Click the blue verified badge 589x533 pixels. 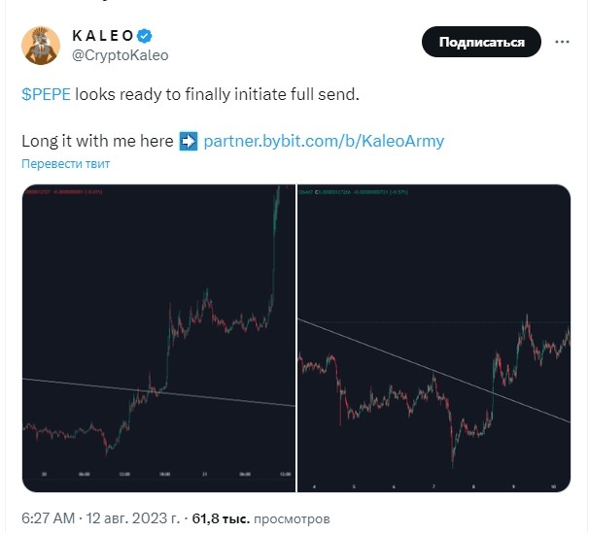coord(145,36)
